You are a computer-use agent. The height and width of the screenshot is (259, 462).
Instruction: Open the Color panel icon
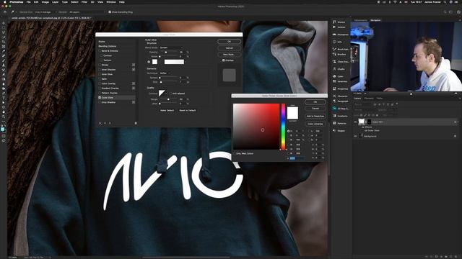tap(334, 76)
